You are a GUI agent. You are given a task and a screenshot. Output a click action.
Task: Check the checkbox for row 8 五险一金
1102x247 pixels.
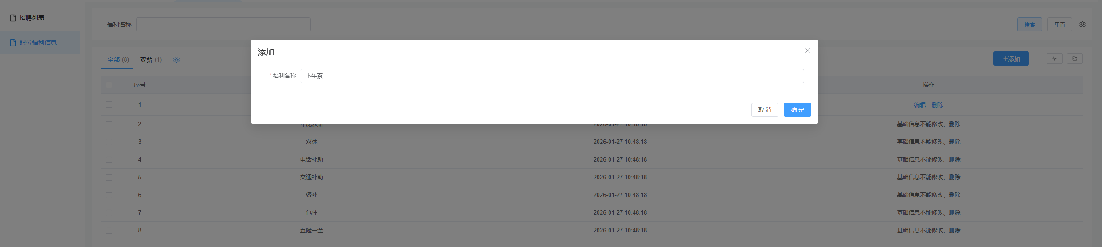[109, 231]
